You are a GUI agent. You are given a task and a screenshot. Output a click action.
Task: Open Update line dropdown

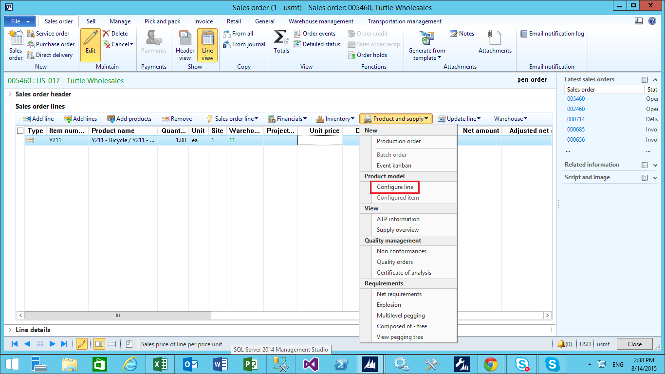pyautogui.click(x=459, y=119)
